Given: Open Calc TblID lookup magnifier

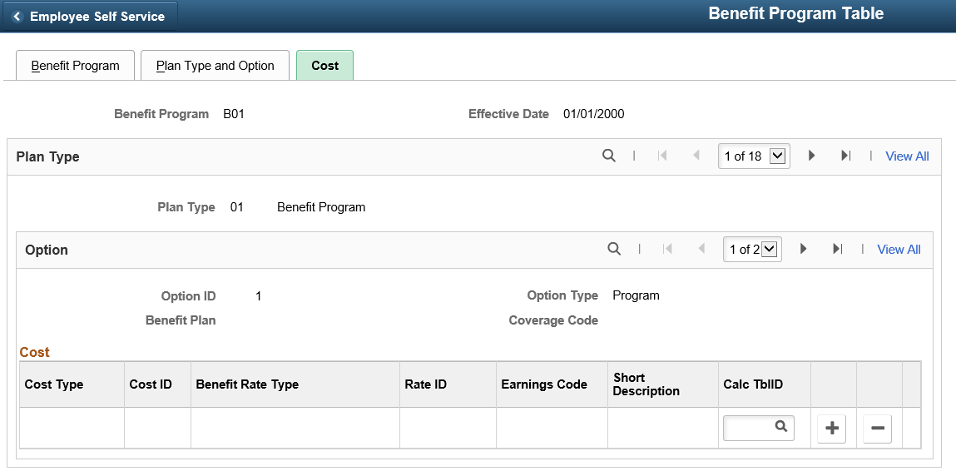Looking at the screenshot, I should tap(781, 427).
